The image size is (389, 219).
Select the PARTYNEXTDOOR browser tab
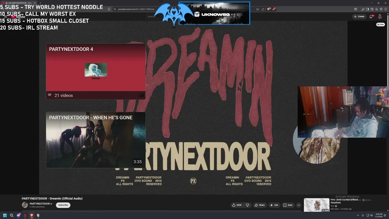click(19, 3)
